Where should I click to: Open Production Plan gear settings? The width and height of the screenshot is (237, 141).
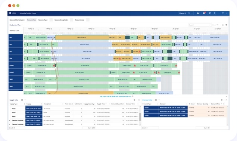point(226,25)
